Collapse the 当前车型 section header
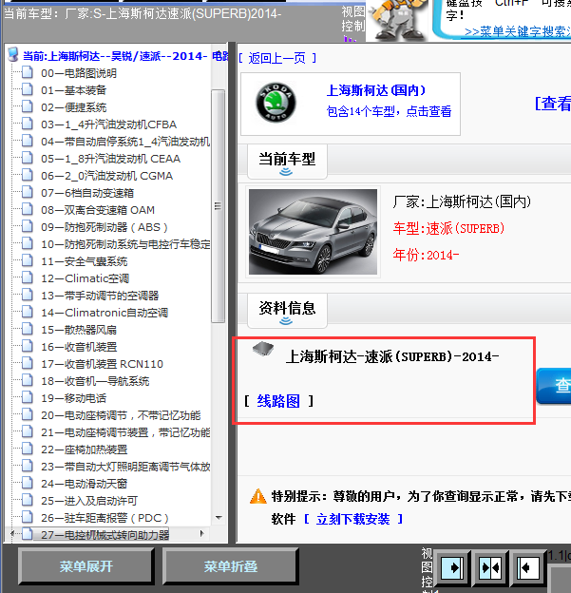Image resolution: width=571 pixels, height=593 pixels. [x=287, y=162]
